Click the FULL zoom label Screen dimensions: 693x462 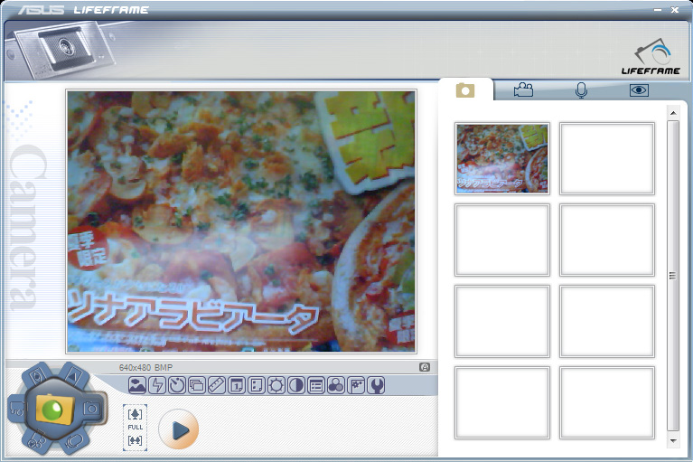tap(135, 427)
